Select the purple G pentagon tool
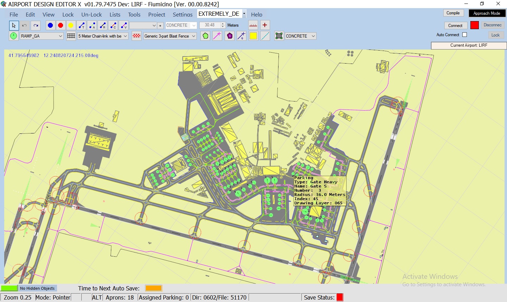Image resolution: width=507 pixels, height=302 pixels. (x=229, y=35)
